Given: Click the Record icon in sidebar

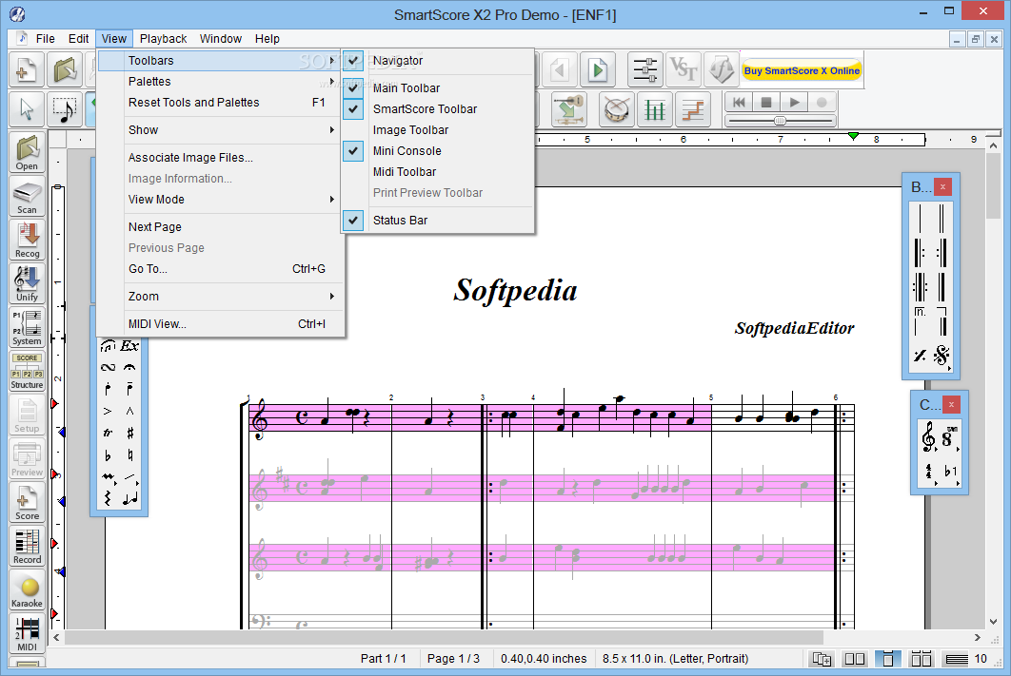Looking at the screenshot, I should (x=27, y=547).
